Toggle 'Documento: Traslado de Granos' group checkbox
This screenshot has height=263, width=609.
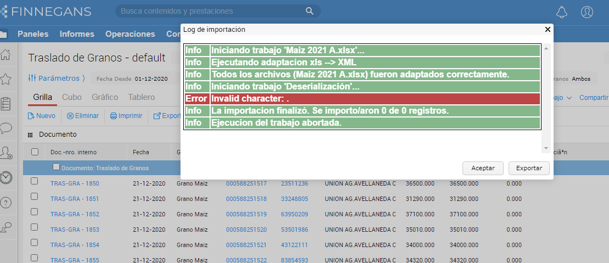click(x=56, y=167)
